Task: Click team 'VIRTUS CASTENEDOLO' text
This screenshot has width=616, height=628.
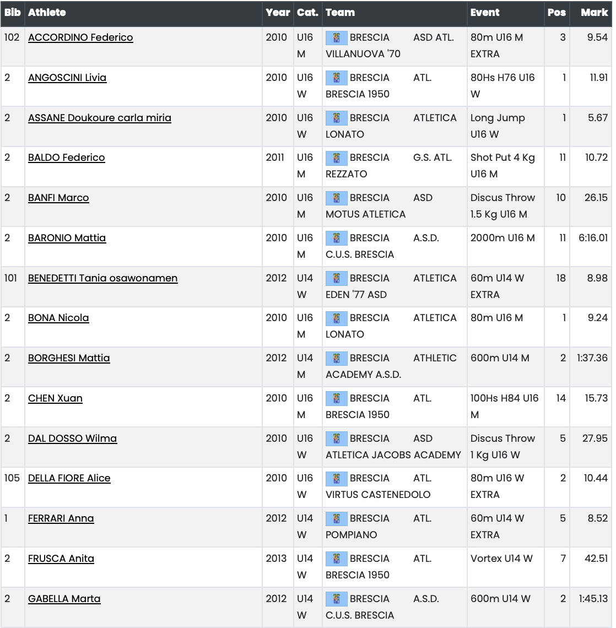Action: pos(377,495)
